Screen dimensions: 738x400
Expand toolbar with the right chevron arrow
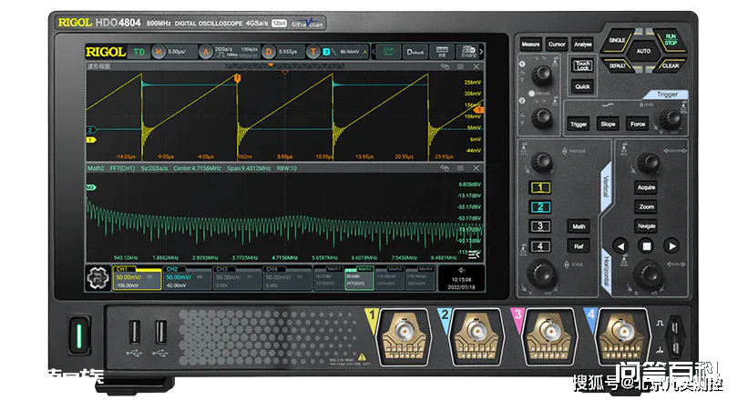[481, 52]
